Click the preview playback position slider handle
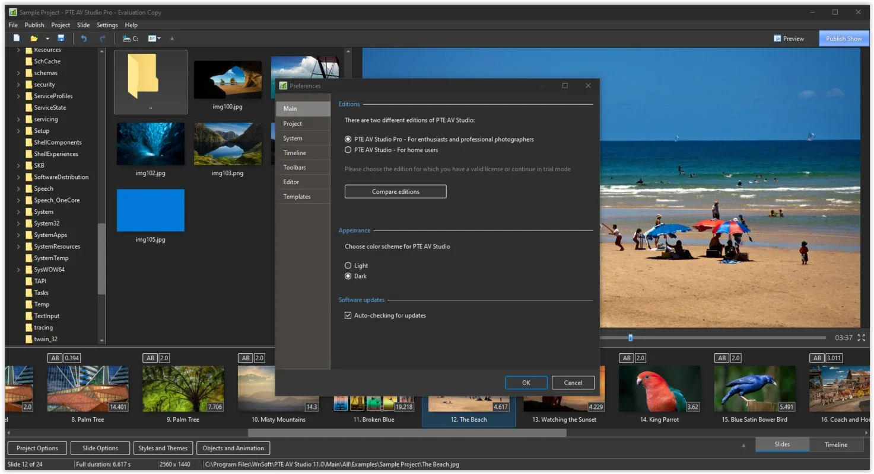Image resolution: width=874 pixels, height=474 pixels. [x=630, y=338]
